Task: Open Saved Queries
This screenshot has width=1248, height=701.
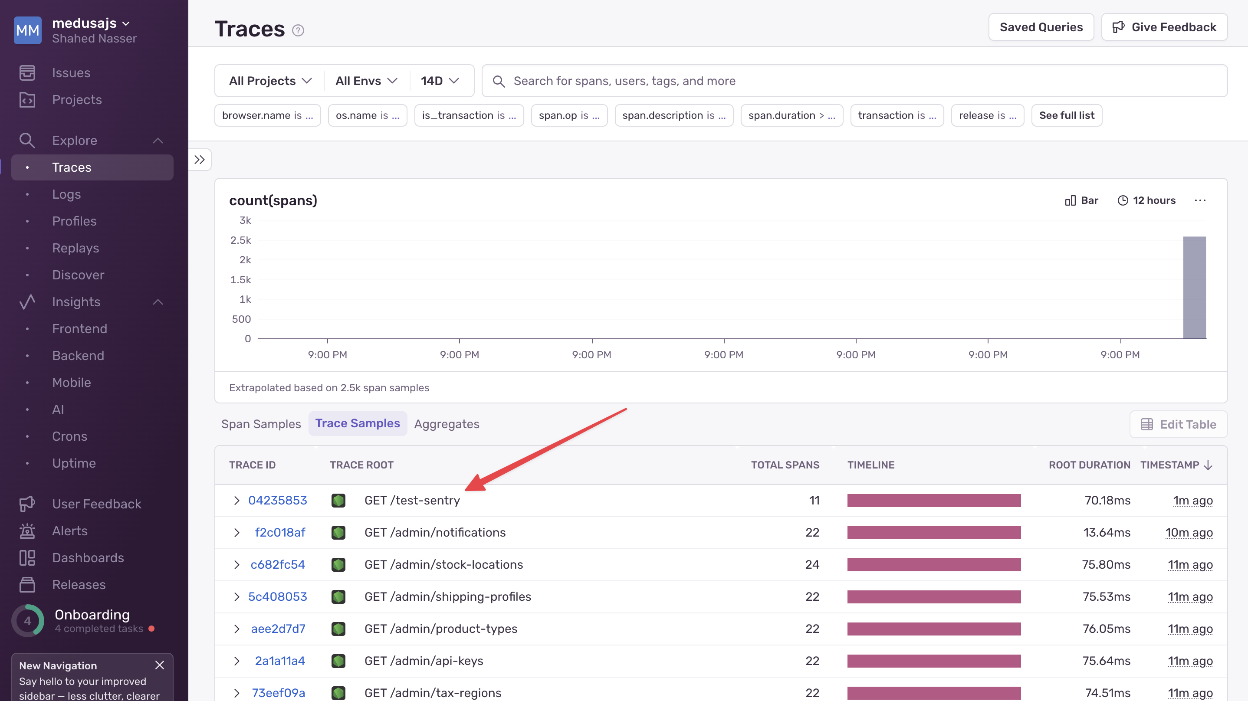Action: point(1041,26)
